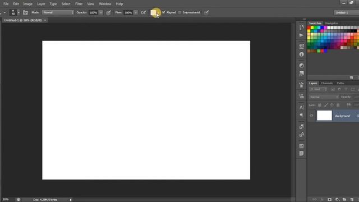Expand the Flow slider arrow

pos(136,12)
